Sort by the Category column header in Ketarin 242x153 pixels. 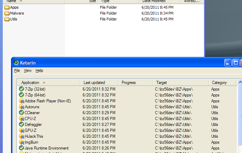click(x=222, y=83)
